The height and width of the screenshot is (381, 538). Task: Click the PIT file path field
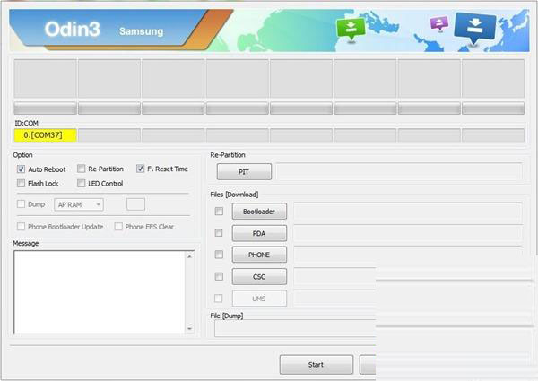(399, 172)
